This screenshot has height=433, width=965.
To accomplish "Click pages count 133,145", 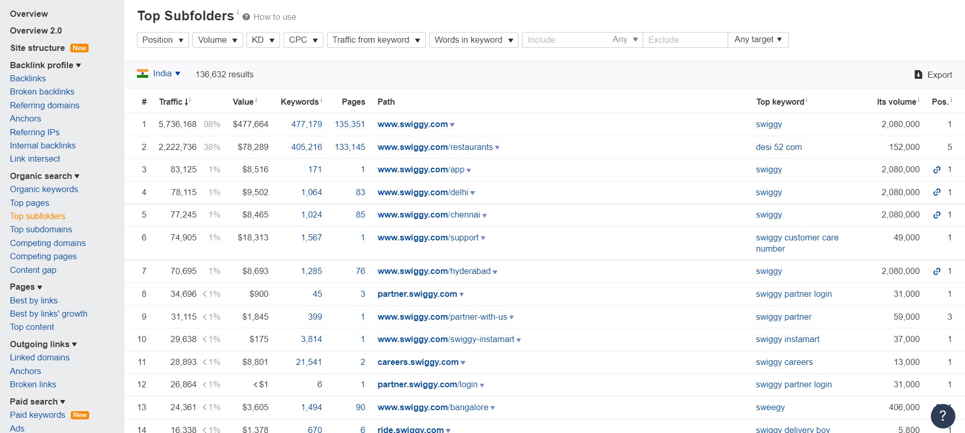I will 350,147.
